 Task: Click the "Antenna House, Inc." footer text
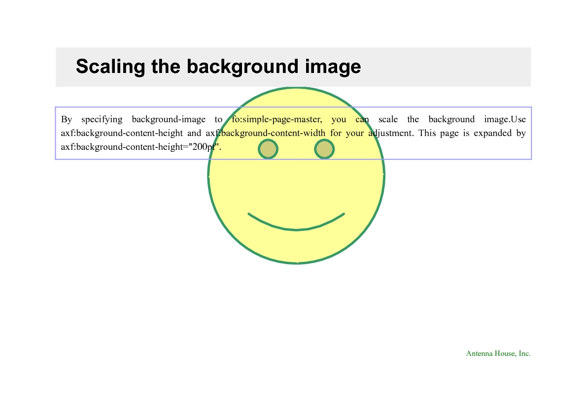coord(498,353)
